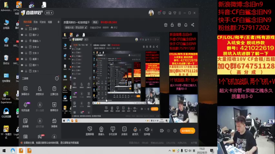Click the monitor icon in title bar
Screen dimensions: 275x154
click(x=164, y=13)
